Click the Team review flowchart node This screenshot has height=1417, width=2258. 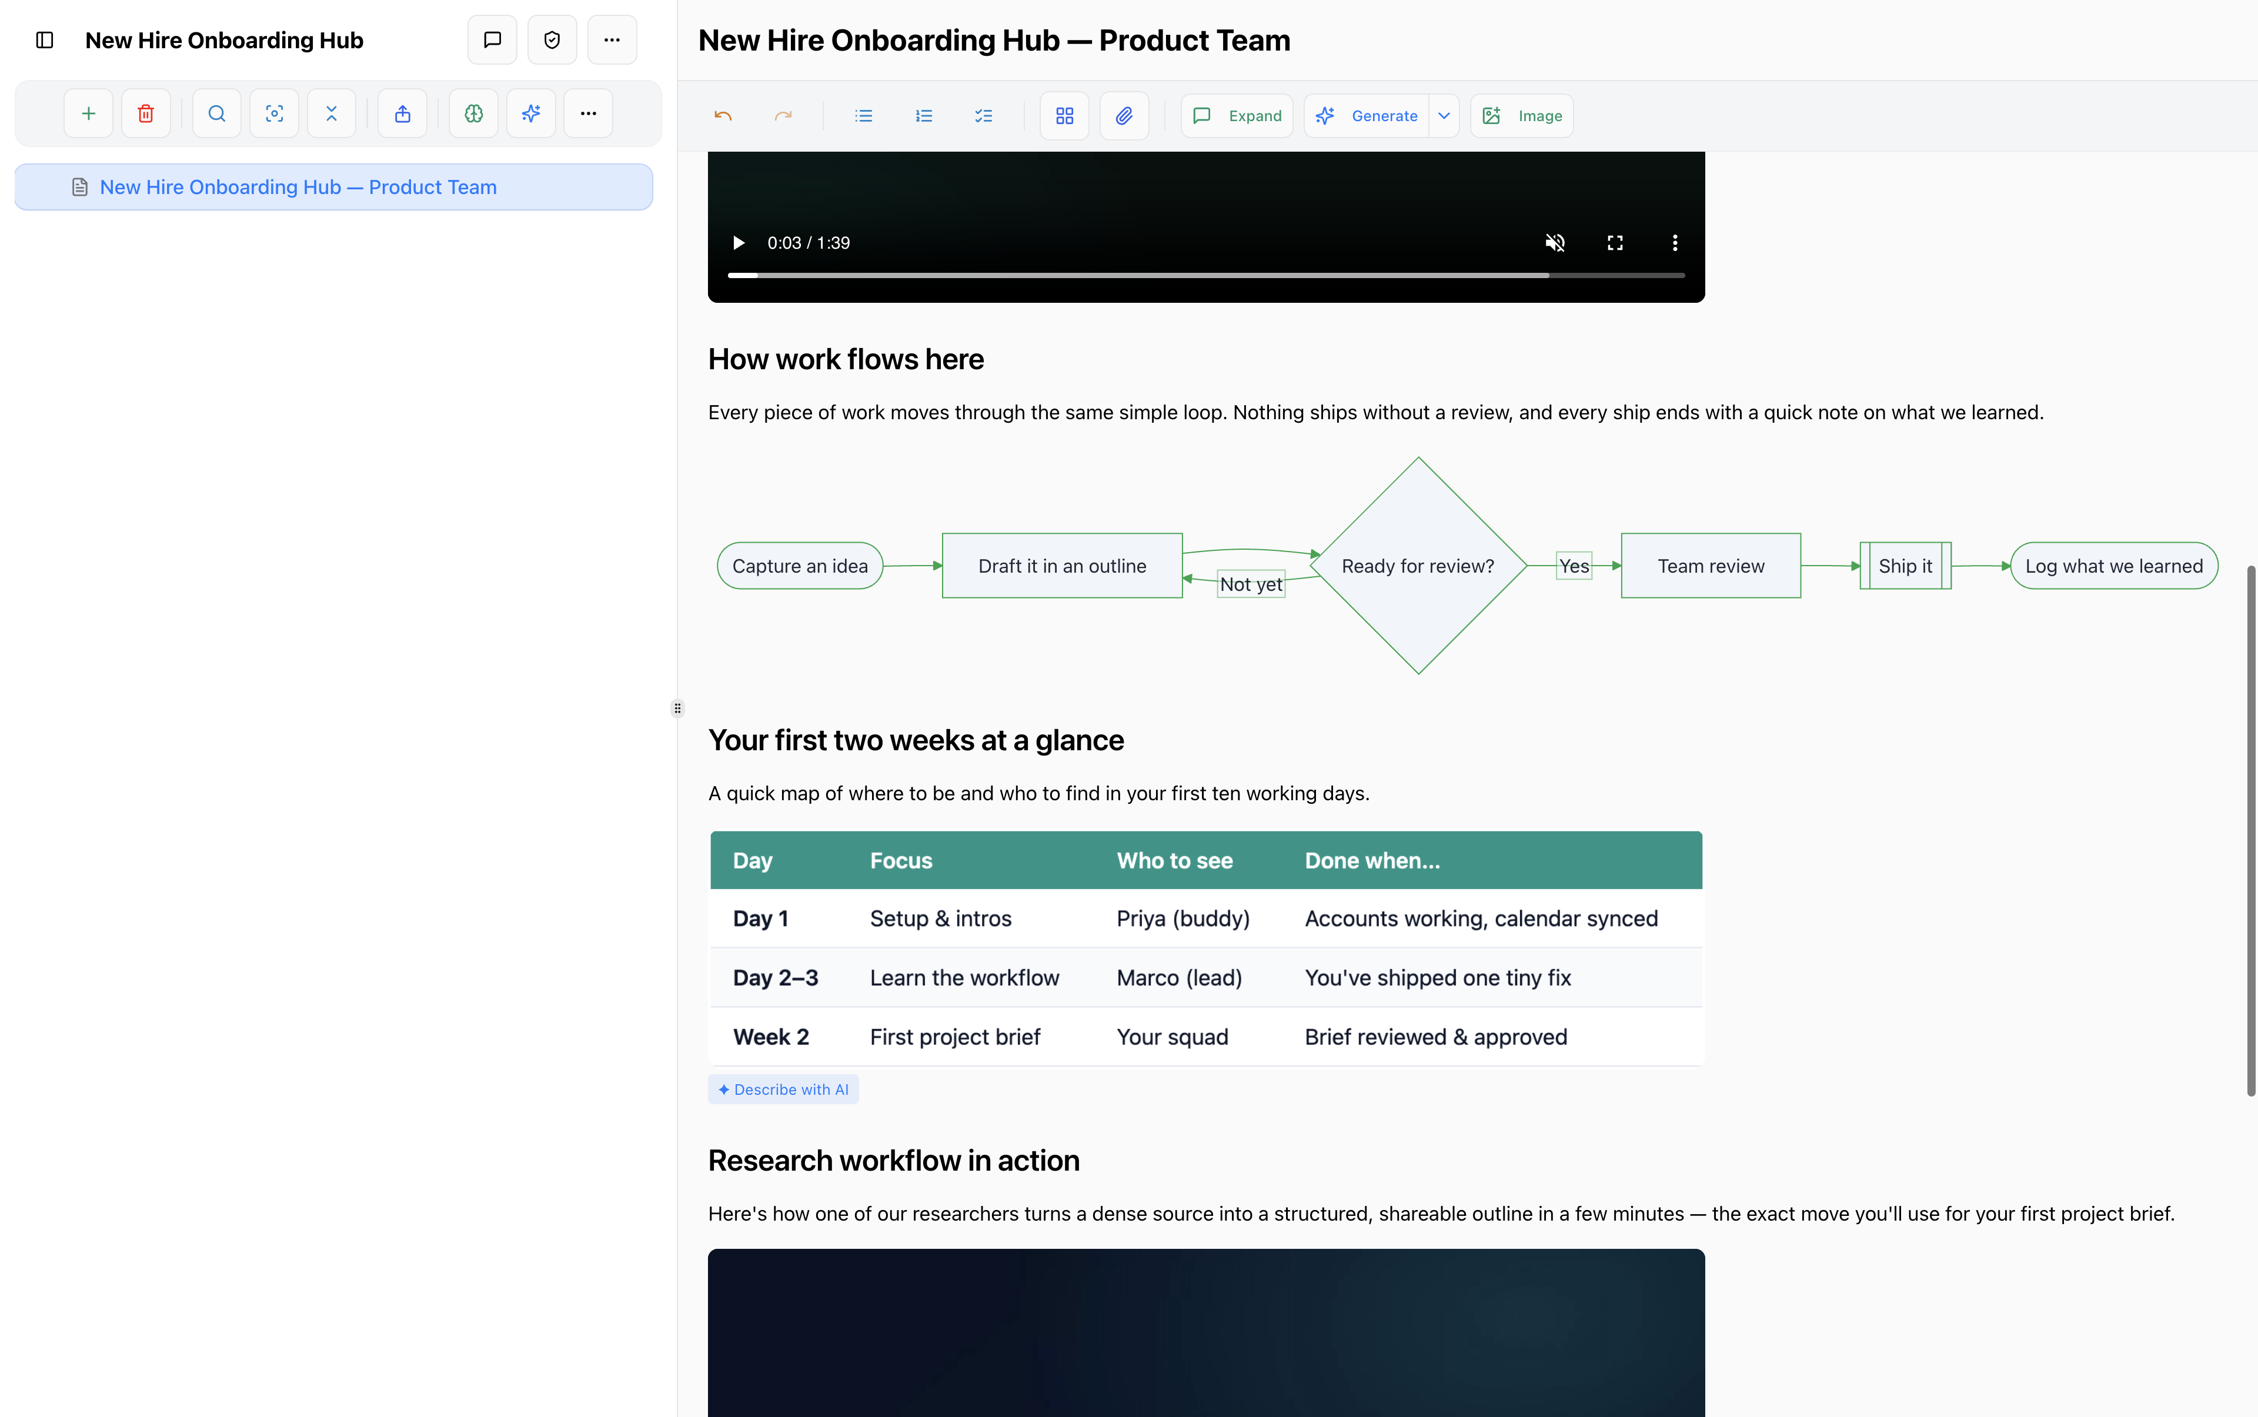tap(1711, 565)
